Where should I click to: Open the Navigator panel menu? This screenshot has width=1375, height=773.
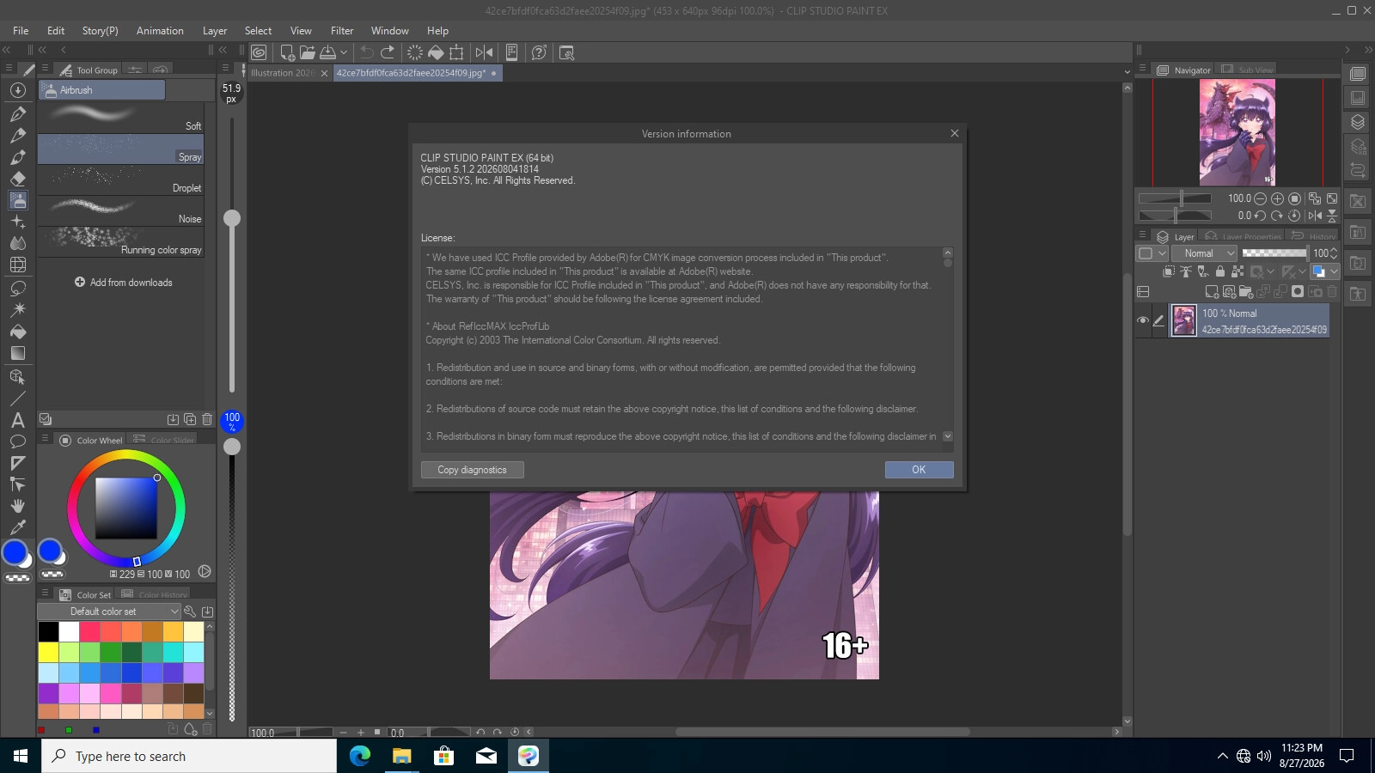click(x=1142, y=69)
